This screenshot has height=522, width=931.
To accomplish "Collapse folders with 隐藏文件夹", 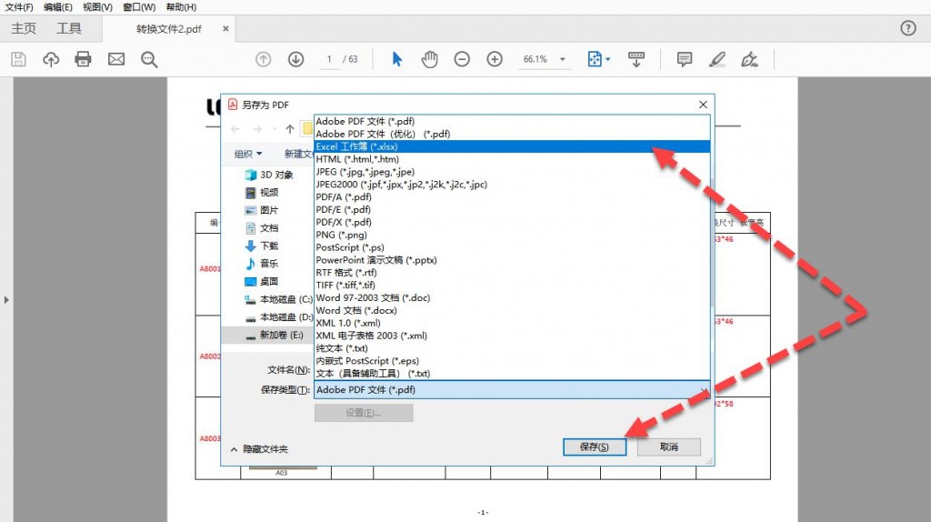I will (259, 449).
